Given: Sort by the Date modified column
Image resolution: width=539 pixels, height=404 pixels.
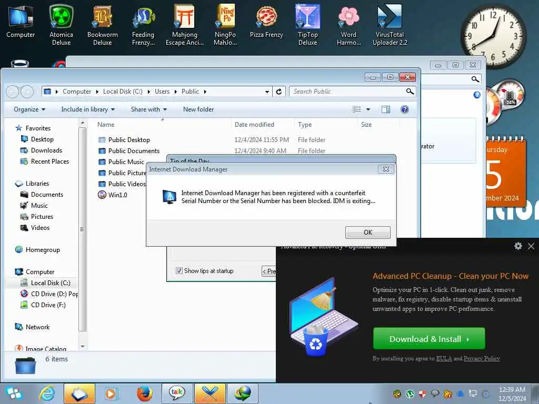Looking at the screenshot, I should pyautogui.click(x=263, y=124).
